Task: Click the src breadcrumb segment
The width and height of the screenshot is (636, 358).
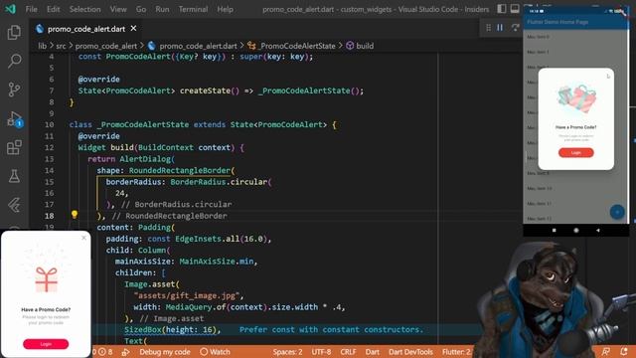Action: pos(61,46)
